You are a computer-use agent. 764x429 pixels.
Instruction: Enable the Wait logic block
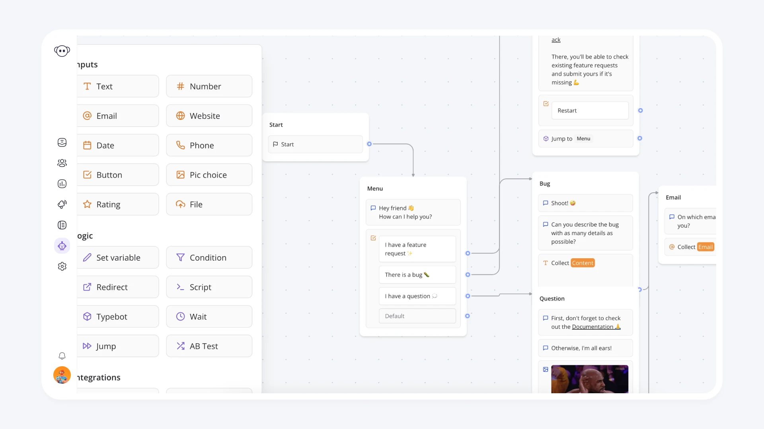click(x=209, y=316)
